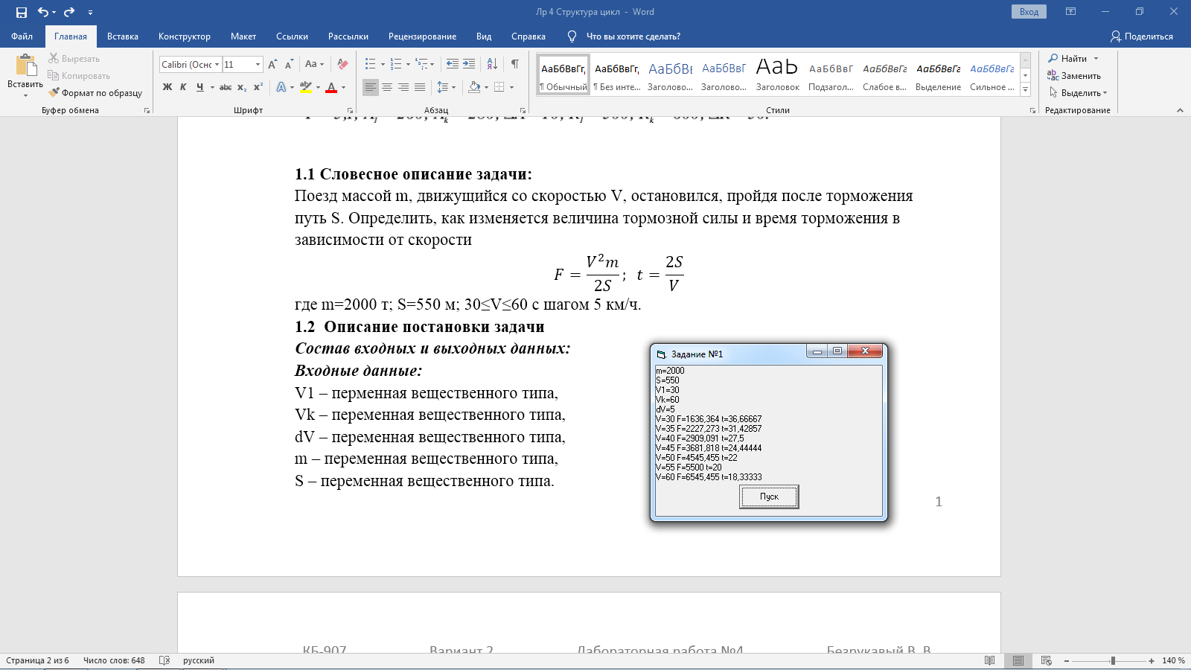This screenshot has height=670, width=1191.
Task: Apply red font color (A)
Action: coord(331,87)
